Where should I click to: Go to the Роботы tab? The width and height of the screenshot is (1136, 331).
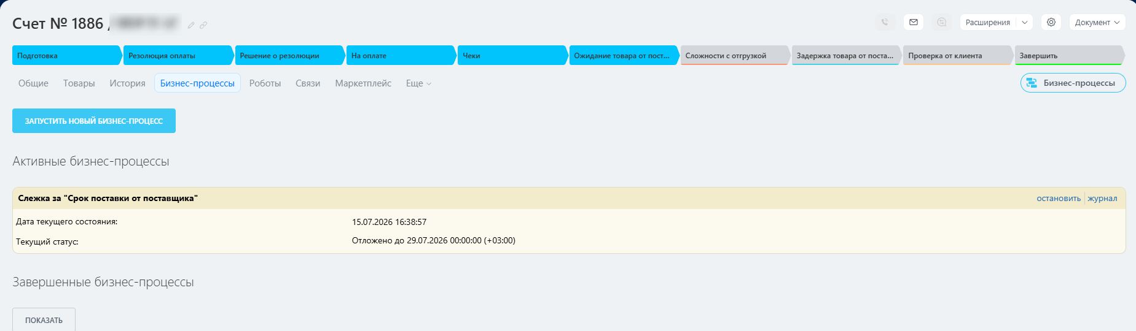(265, 83)
